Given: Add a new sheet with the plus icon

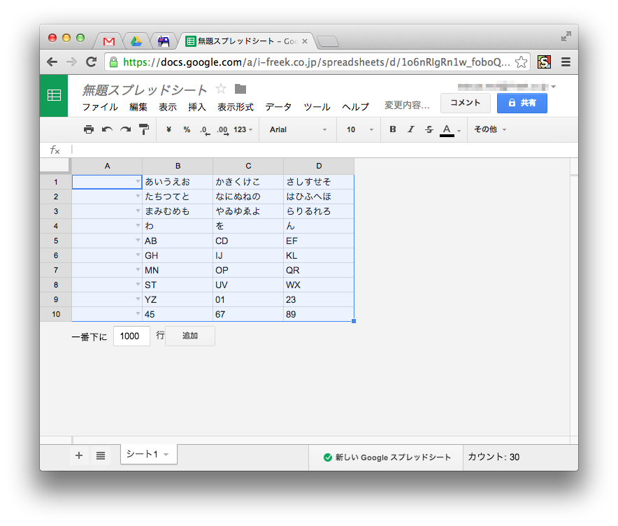Looking at the screenshot, I should click(78, 455).
